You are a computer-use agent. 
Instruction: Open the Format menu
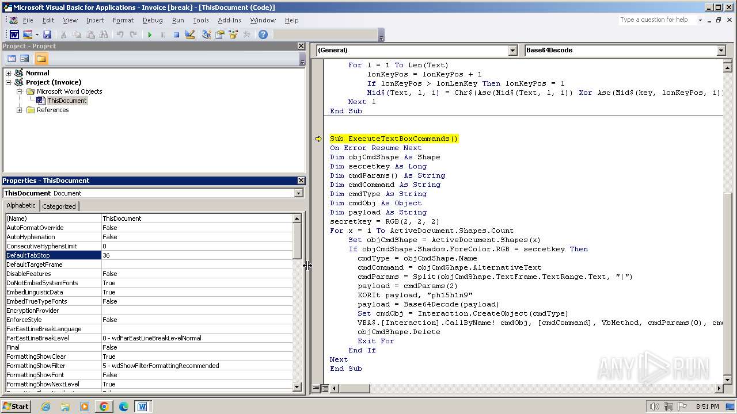tap(123, 20)
